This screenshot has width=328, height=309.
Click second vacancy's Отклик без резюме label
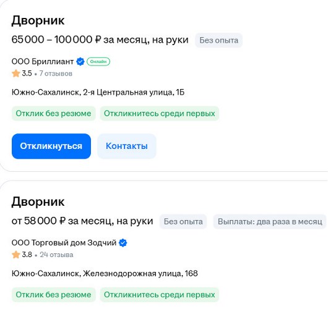[x=54, y=295]
